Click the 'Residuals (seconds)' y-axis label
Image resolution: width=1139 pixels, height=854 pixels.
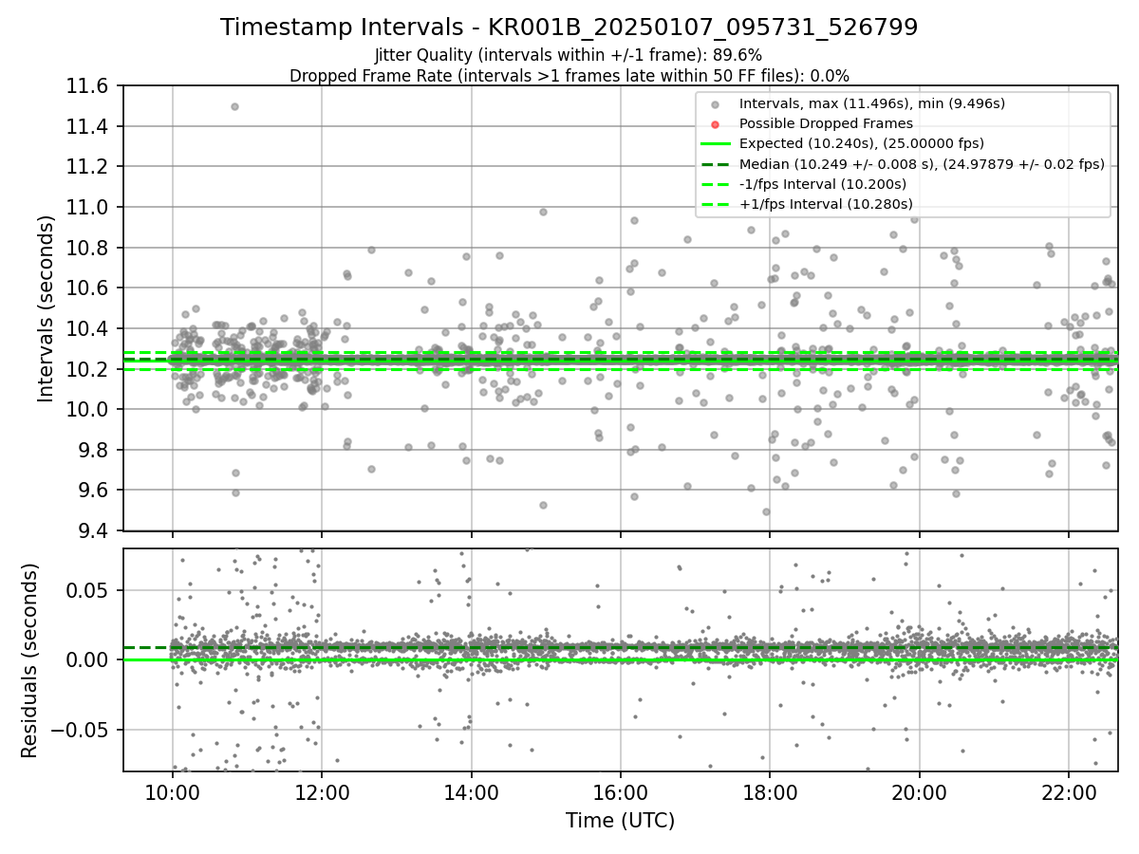[30, 660]
